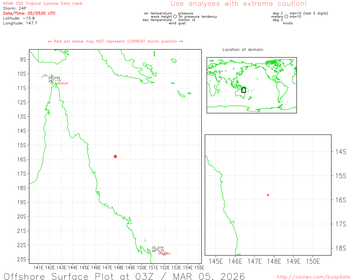
Task: Click the black domain box on world map
Action: [244, 90]
